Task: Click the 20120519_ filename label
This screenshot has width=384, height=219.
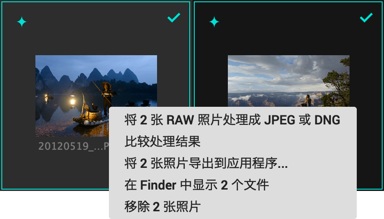Action: (x=74, y=146)
